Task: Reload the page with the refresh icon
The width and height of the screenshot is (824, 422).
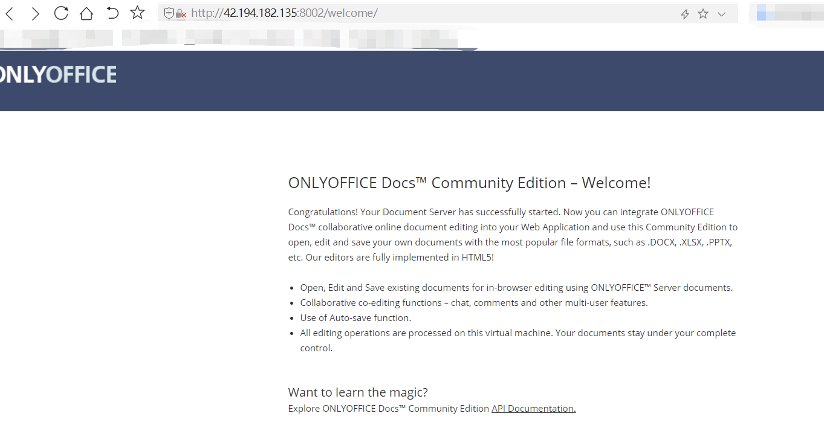Action: (x=61, y=13)
